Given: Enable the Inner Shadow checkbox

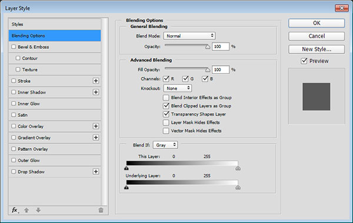Looking at the screenshot, I should coord(14,92).
